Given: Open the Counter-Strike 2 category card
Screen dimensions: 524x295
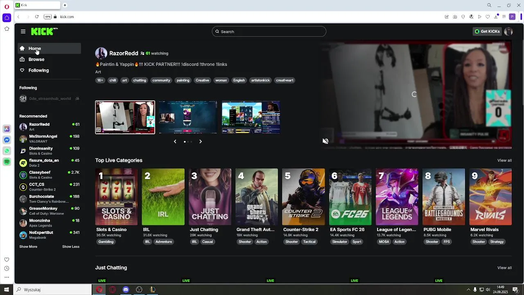Looking at the screenshot, I should 303,197.
